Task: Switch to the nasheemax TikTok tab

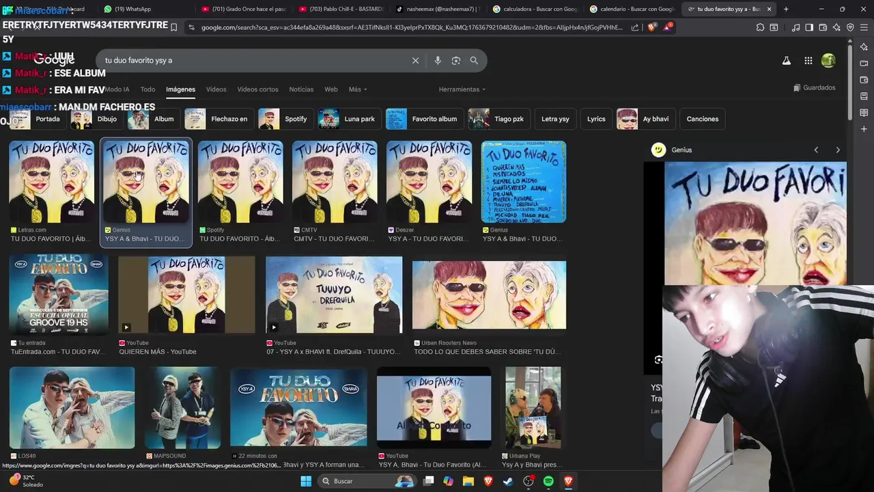Action: [438, 9]
